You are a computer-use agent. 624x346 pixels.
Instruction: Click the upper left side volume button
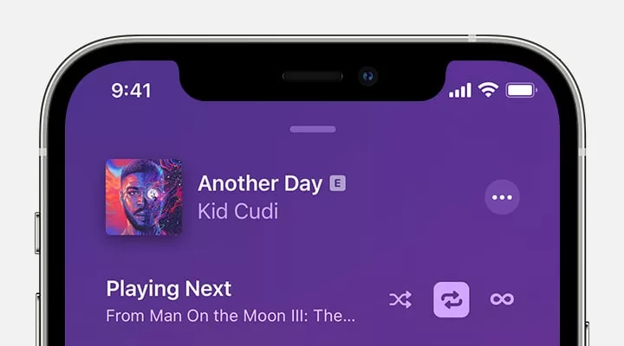coord(37,233)
